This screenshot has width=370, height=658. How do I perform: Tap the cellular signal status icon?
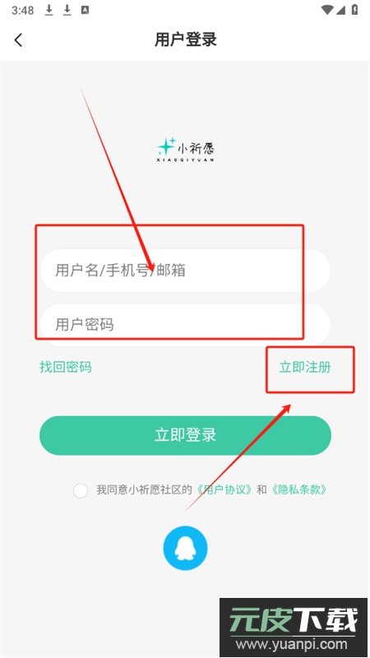342,10
